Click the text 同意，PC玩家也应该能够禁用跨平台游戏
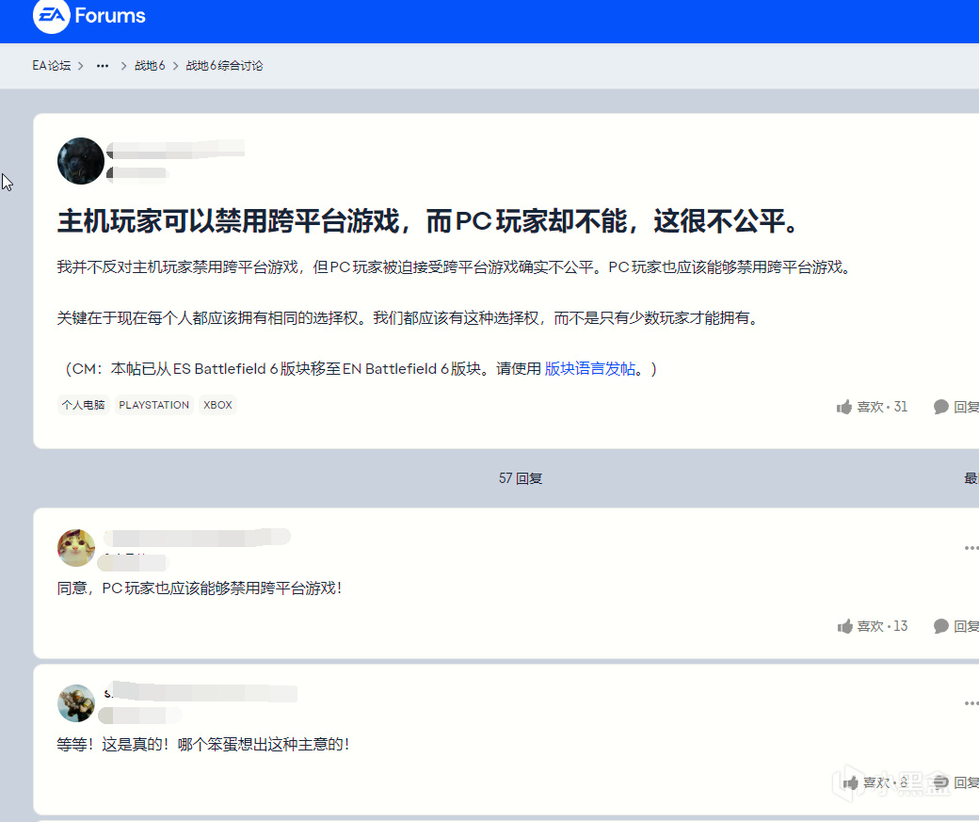 [200, 588]
